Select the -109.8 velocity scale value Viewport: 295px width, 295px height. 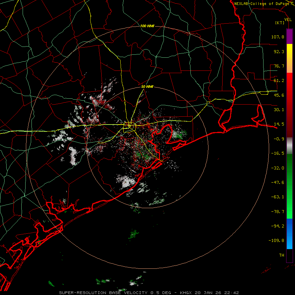pyautogui.click(x=276, y=241)
